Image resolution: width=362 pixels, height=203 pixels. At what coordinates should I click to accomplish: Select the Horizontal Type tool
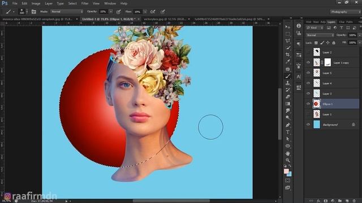[288, 132]
